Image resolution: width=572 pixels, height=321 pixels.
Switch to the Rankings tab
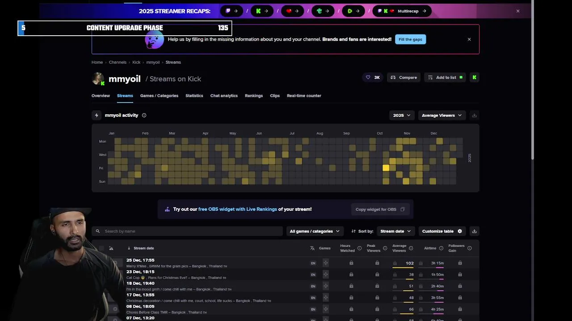coord(254,95)
